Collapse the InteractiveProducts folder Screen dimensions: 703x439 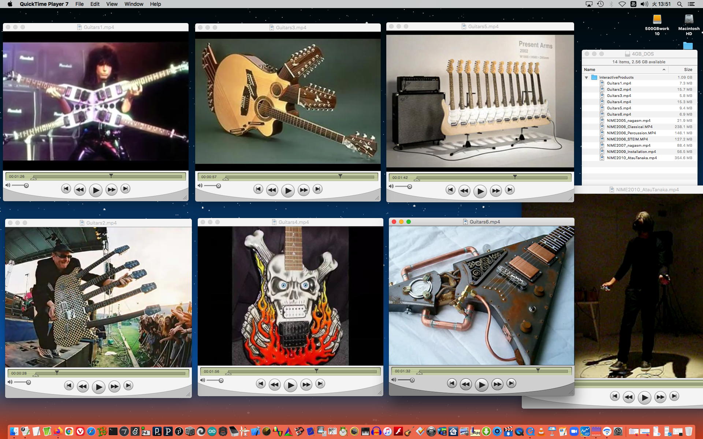click(x=587, y=78)
